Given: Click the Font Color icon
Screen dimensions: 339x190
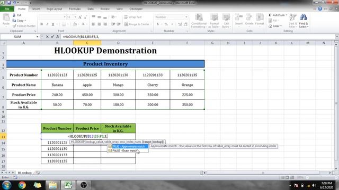Looking at the screenshot, I should pyautogui.click(x=83, y=24).
